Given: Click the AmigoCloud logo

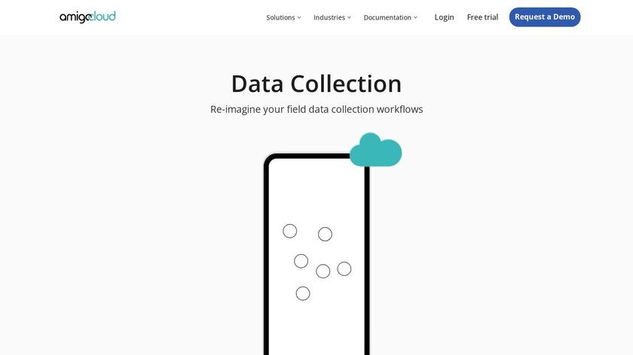Looking at the screenshot, I should click(87, 17).
